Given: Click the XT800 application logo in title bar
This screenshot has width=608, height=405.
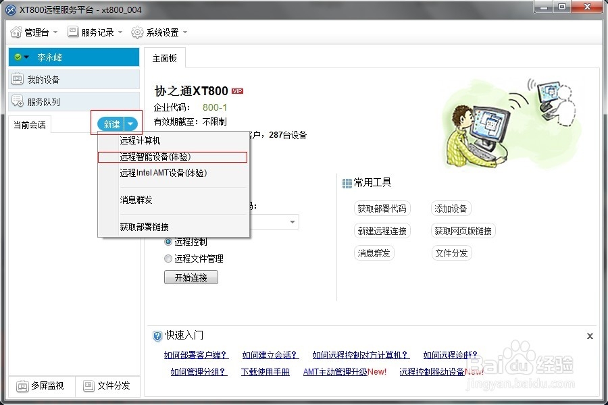Looking at the screenshot, I should click(x=11, y=9).
